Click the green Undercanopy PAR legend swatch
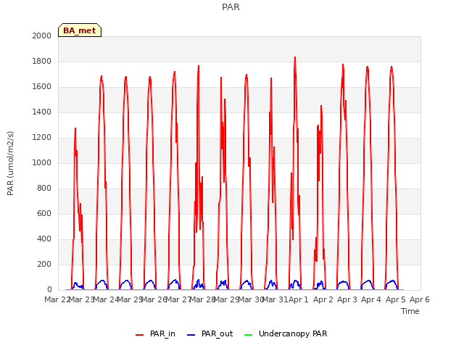Viewport: 464px width, 348px height. pos(248,335)
